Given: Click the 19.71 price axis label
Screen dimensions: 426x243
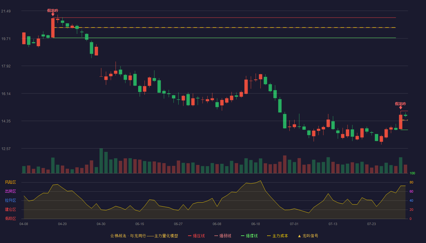Looking at the screenshot, I should coord(6,39).
